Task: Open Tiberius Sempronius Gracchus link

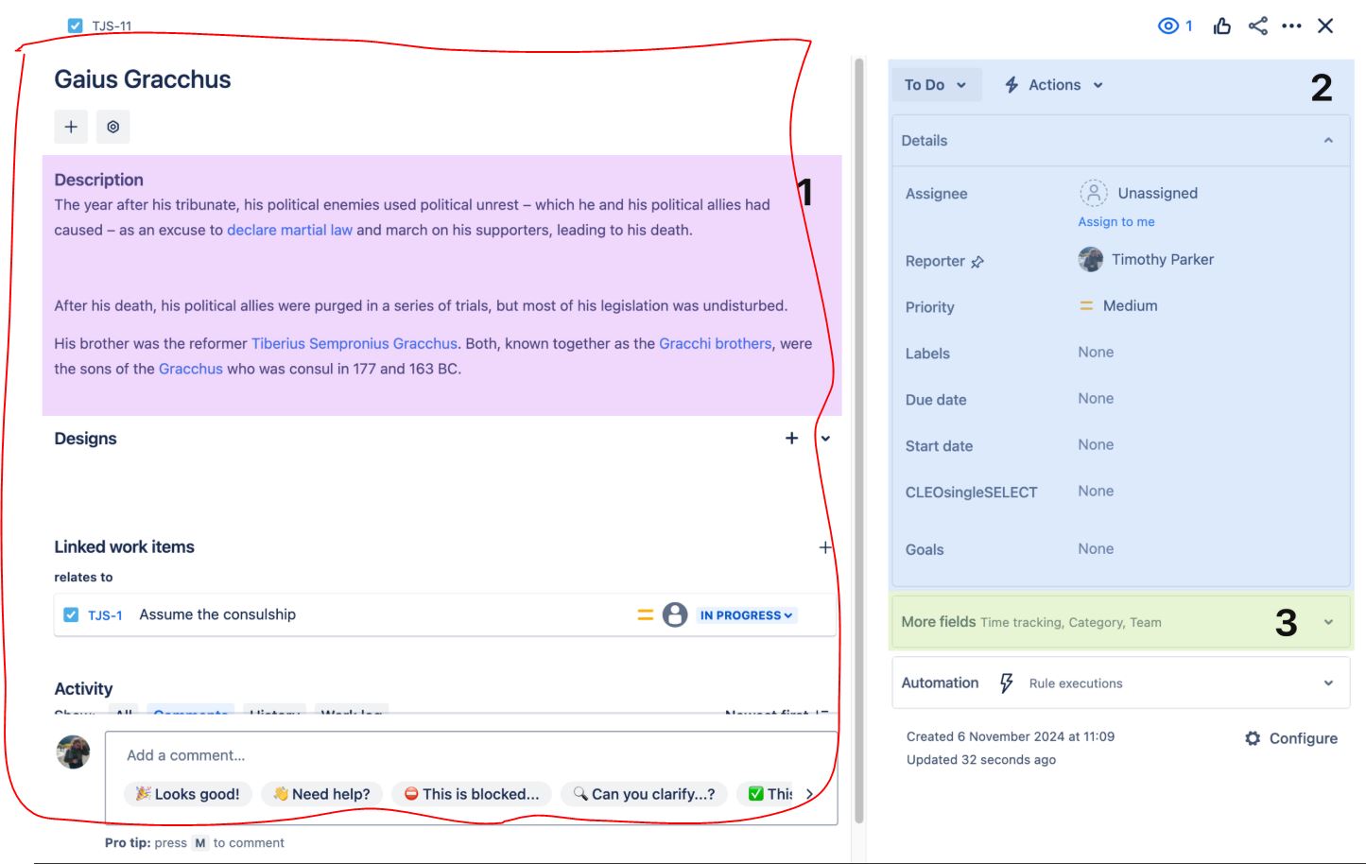Action: tap(354, 343)
